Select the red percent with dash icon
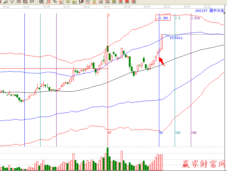 click(x=61, y=1)
